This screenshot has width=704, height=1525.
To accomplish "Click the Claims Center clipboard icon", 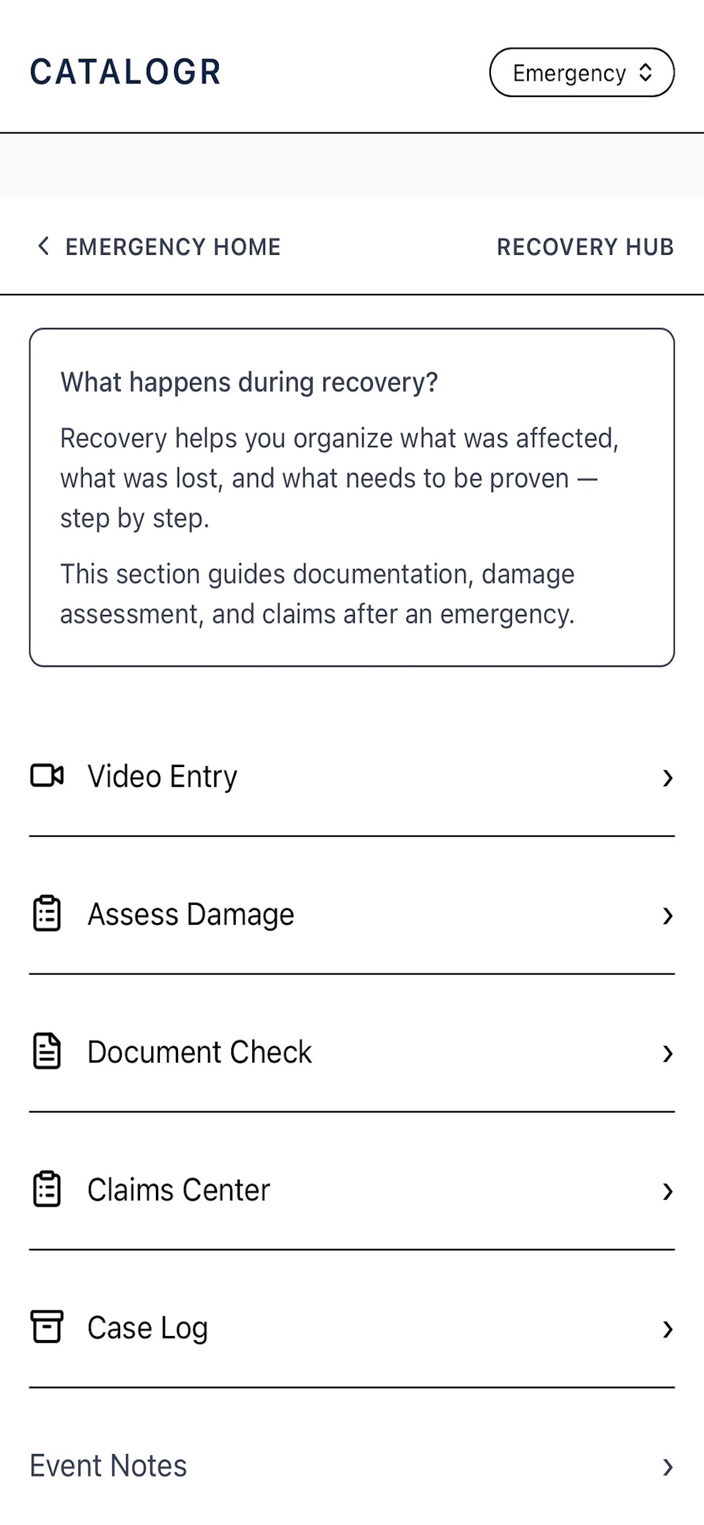I will [46, 1189].
